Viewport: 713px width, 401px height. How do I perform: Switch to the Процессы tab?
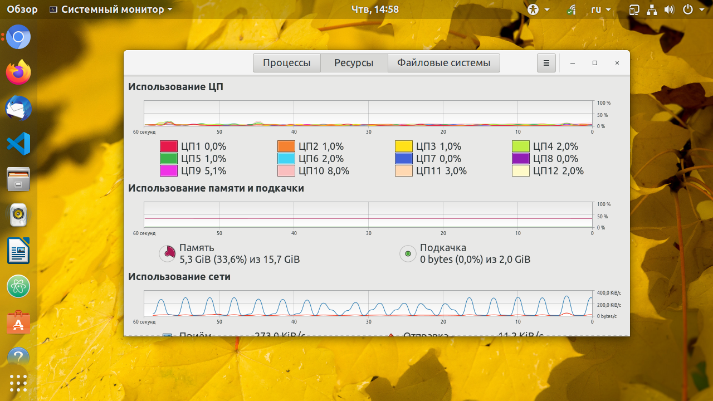pyautogui.click(x=287, y=63)
